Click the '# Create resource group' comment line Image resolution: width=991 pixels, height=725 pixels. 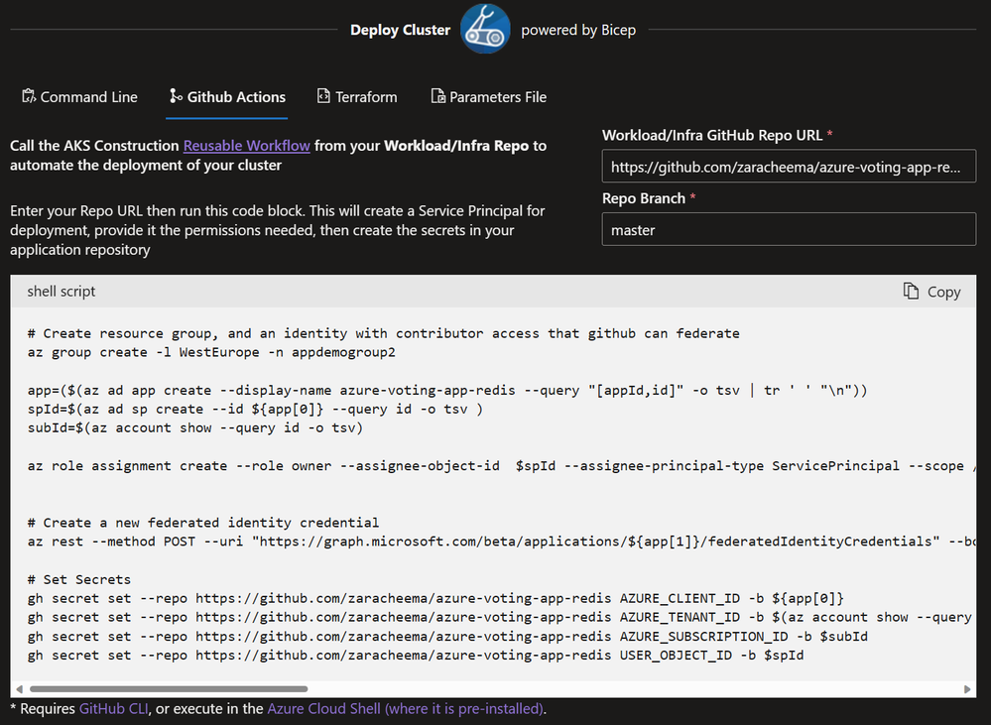384,333
